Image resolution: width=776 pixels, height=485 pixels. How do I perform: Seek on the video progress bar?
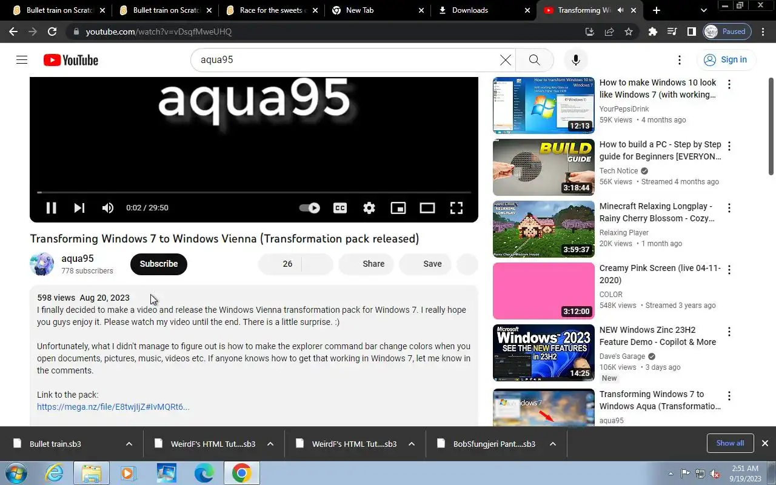click(254, 192)
